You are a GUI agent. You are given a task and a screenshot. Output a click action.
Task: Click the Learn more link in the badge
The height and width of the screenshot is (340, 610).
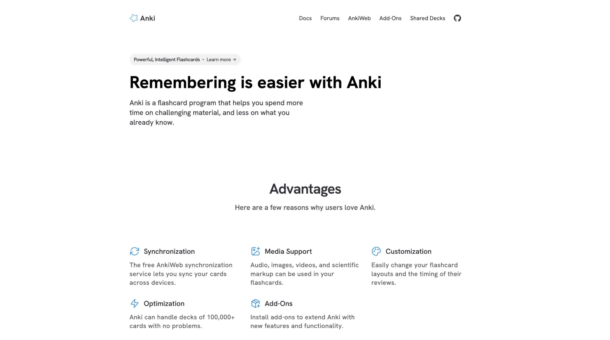tap(219, 59)
